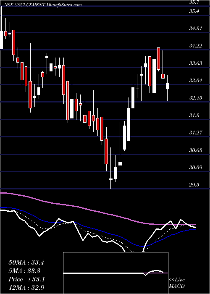Click the 5MA : 33.3 value
This screenshot has width=210, height=294.
pos(24,271)
